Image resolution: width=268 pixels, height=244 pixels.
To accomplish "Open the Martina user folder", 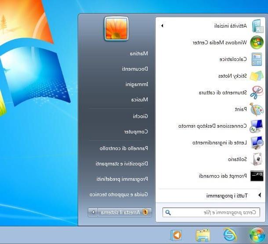I will click(139, 54).
